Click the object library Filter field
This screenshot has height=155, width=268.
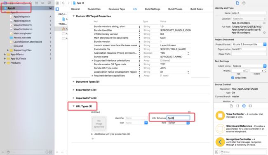(x=243, y=152)
